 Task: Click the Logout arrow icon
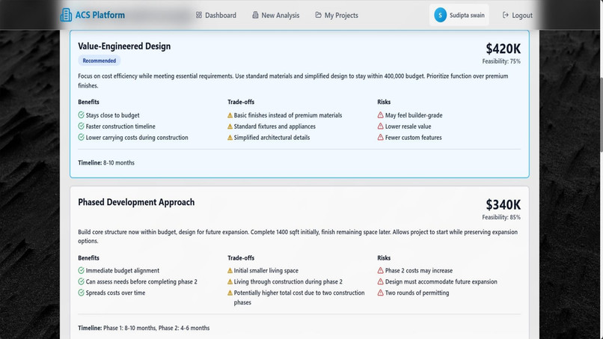505,15
